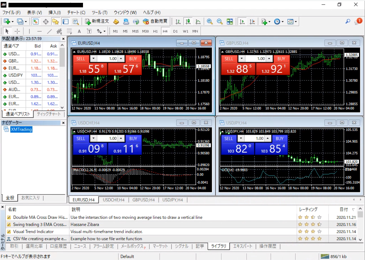Select the crosshair tool
The width and height of the screenshot is (365, 260).
pos(17,31)
